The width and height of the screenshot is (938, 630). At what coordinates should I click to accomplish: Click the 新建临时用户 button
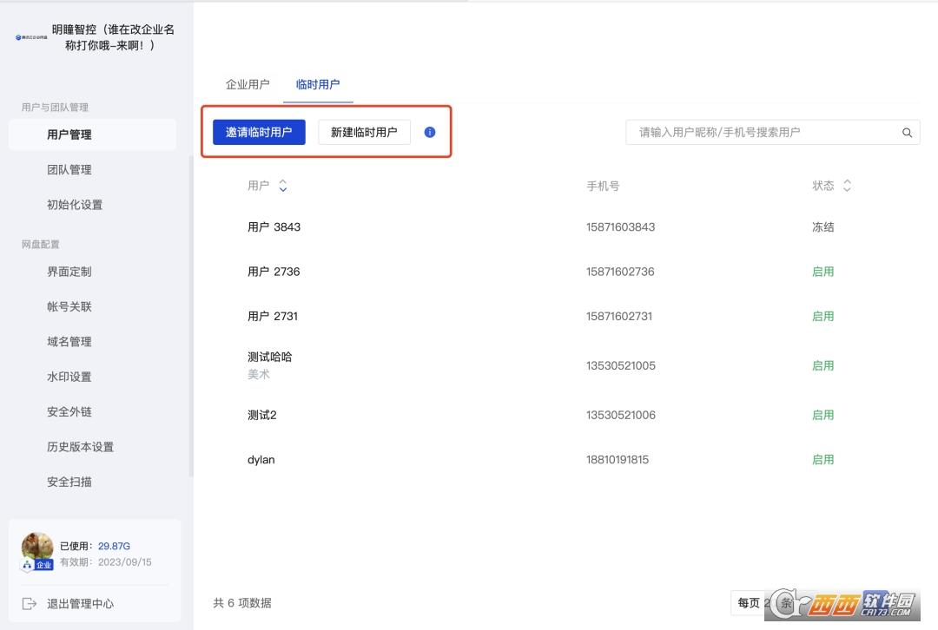(x=364, y=132)
